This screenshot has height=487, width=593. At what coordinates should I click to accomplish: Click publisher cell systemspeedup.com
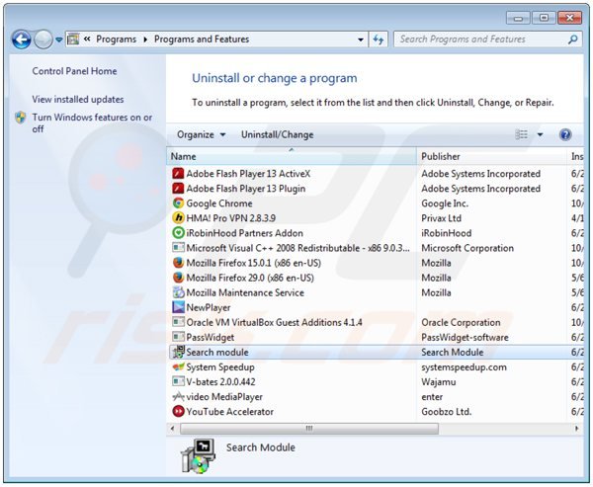(465, 366)
